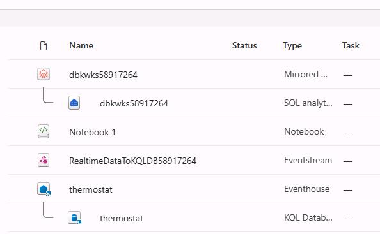Screen dimensions: 380x234
Task: Click the file type column header icon
Action: coord(44,46)
